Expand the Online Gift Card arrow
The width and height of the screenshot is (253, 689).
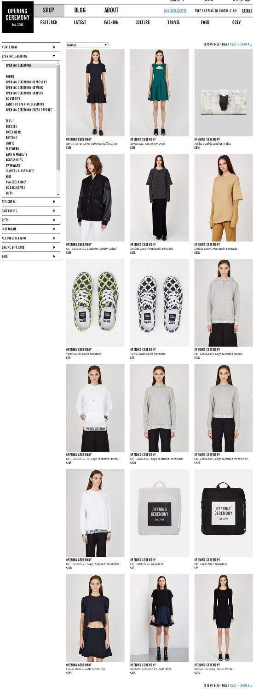pyautogui.click(x=54, y=247)
